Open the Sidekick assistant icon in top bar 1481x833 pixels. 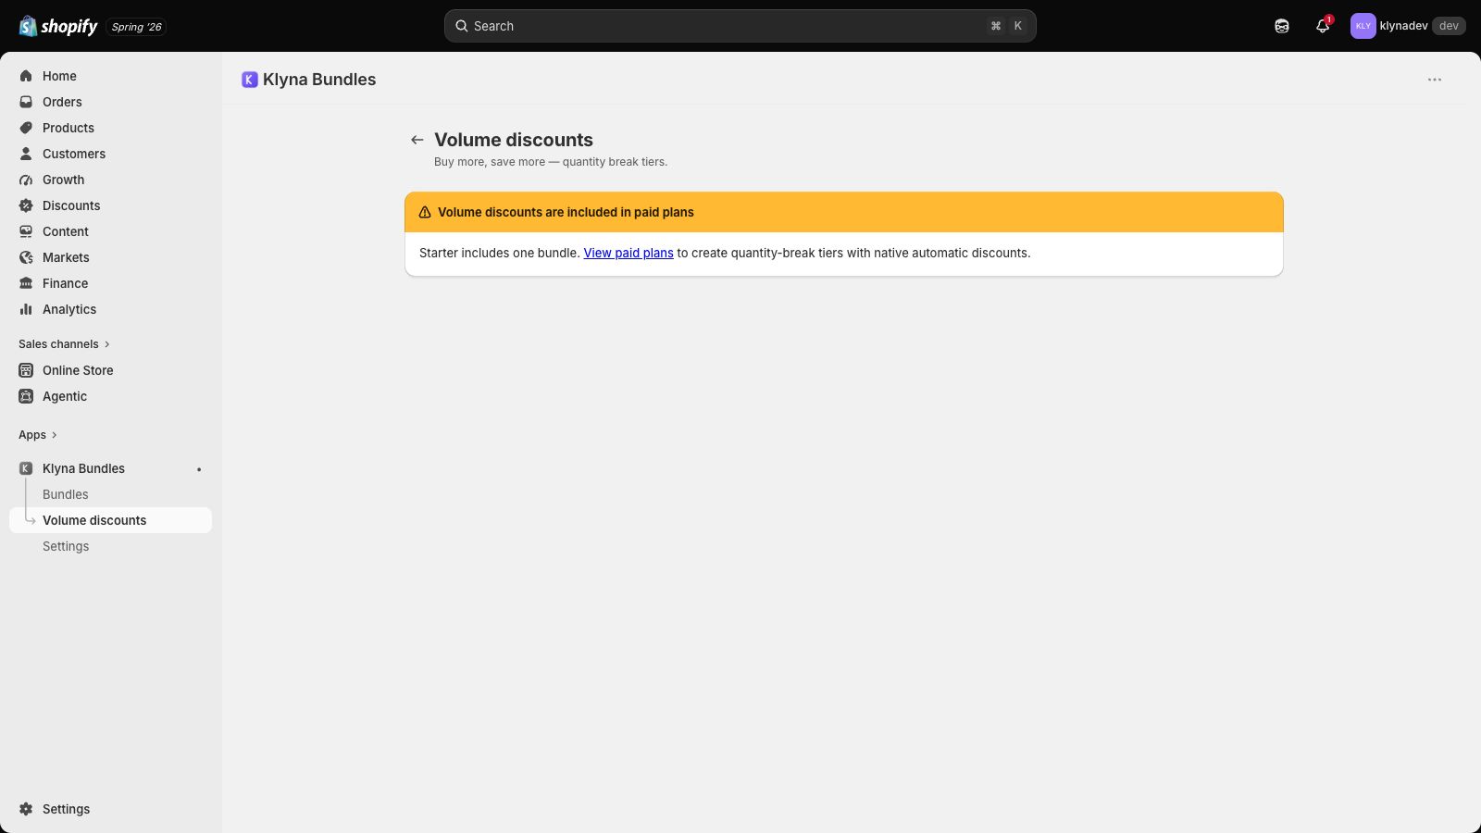pos(1282,26)
